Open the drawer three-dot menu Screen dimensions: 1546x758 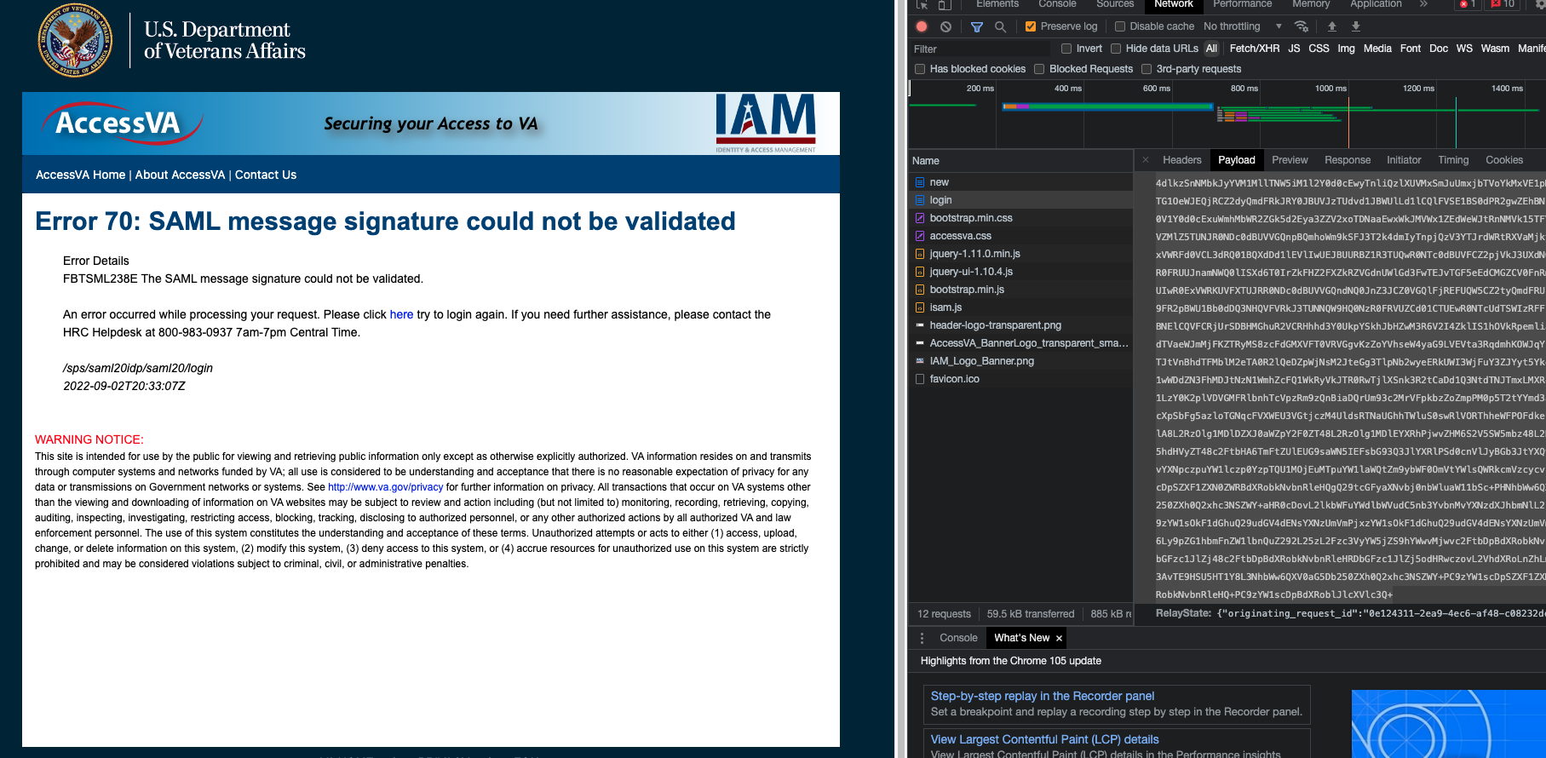(922, 638)
